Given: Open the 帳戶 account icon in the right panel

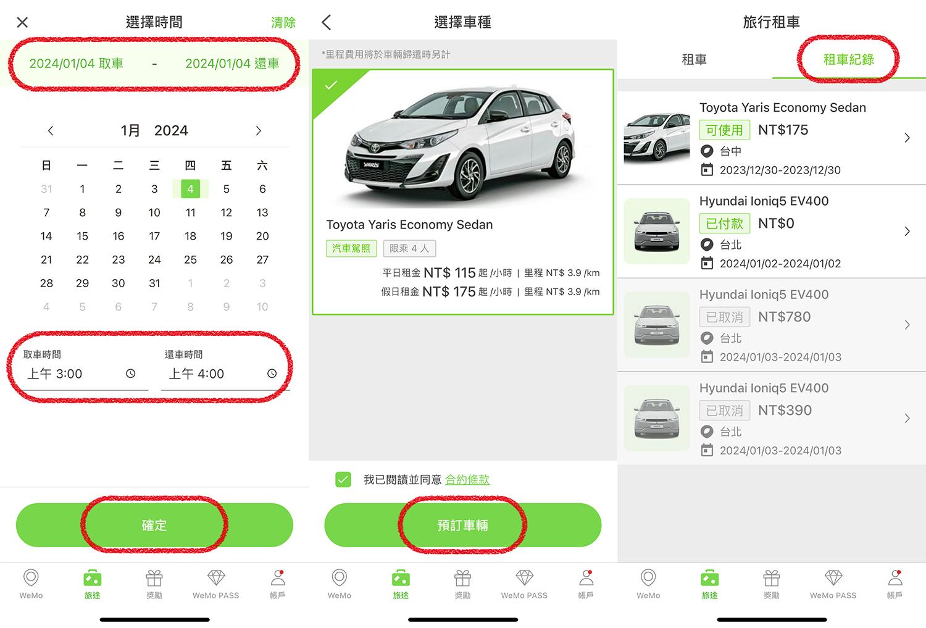Looking at the screenshot, I should 895,578.
